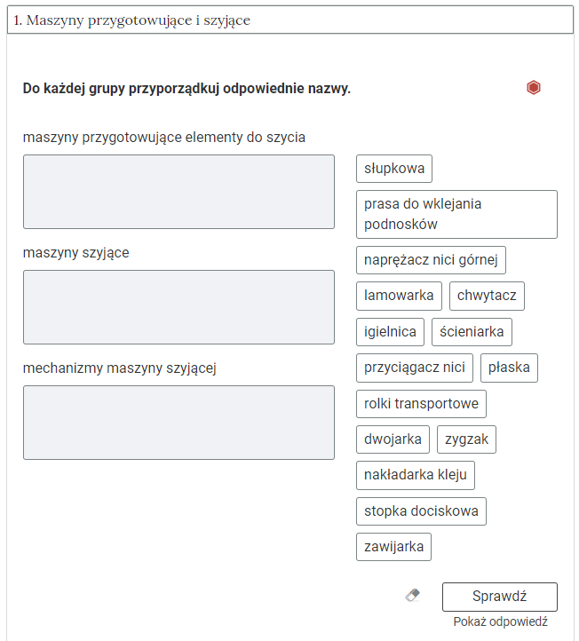Pick the prasa do wklejania podnosków tile
This screenshot has width=579, height=641.
tap(456, 214)
